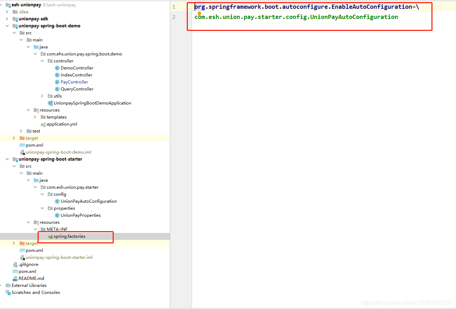
Task: Select the README.md file
Action: (x=31, y=278)
